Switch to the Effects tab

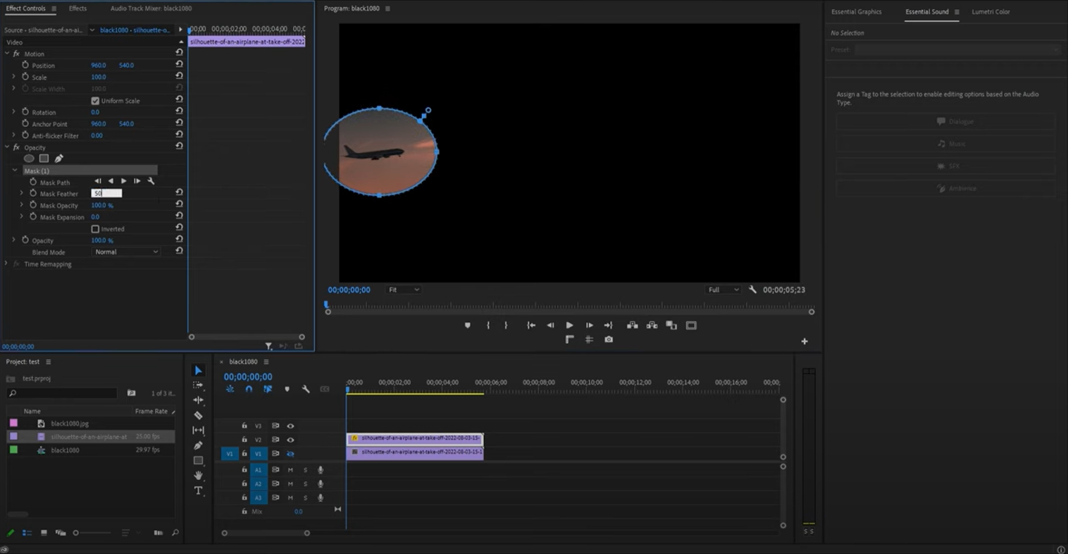click(78, 9)
